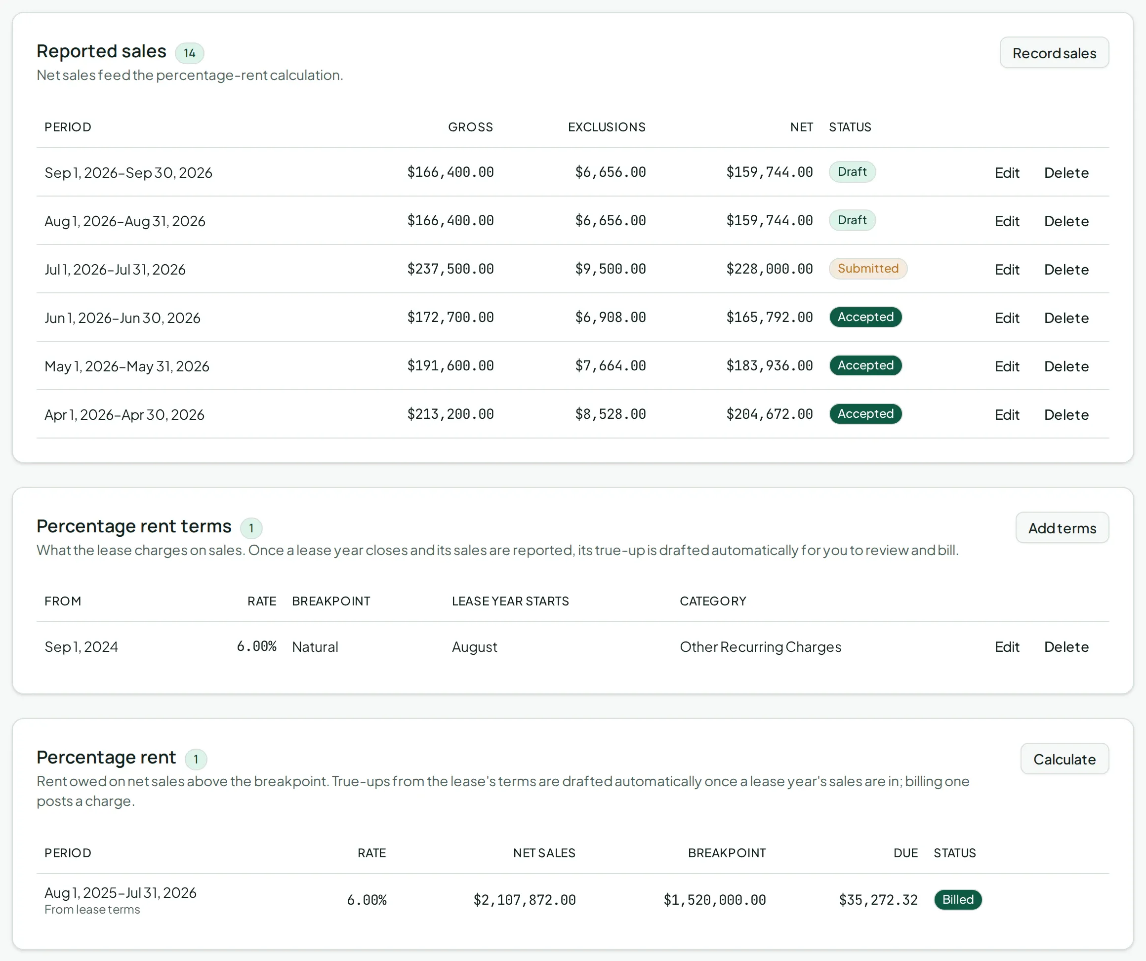This screenshot has height=961, width=1146.
Task: Click the From lease terms note
Action: click(x=92, y=910)
